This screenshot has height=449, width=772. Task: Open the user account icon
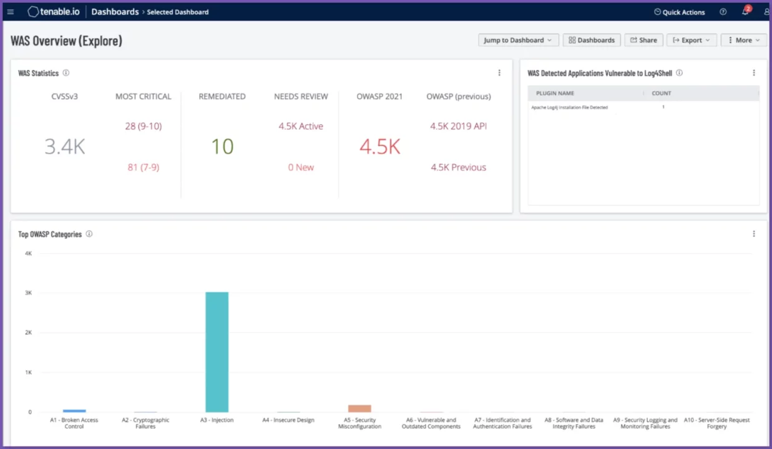(x=766, y=12)
